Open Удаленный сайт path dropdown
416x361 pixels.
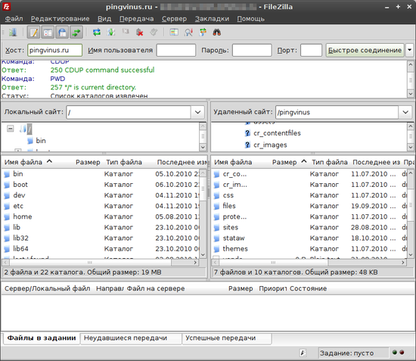(x=405, y=112)
